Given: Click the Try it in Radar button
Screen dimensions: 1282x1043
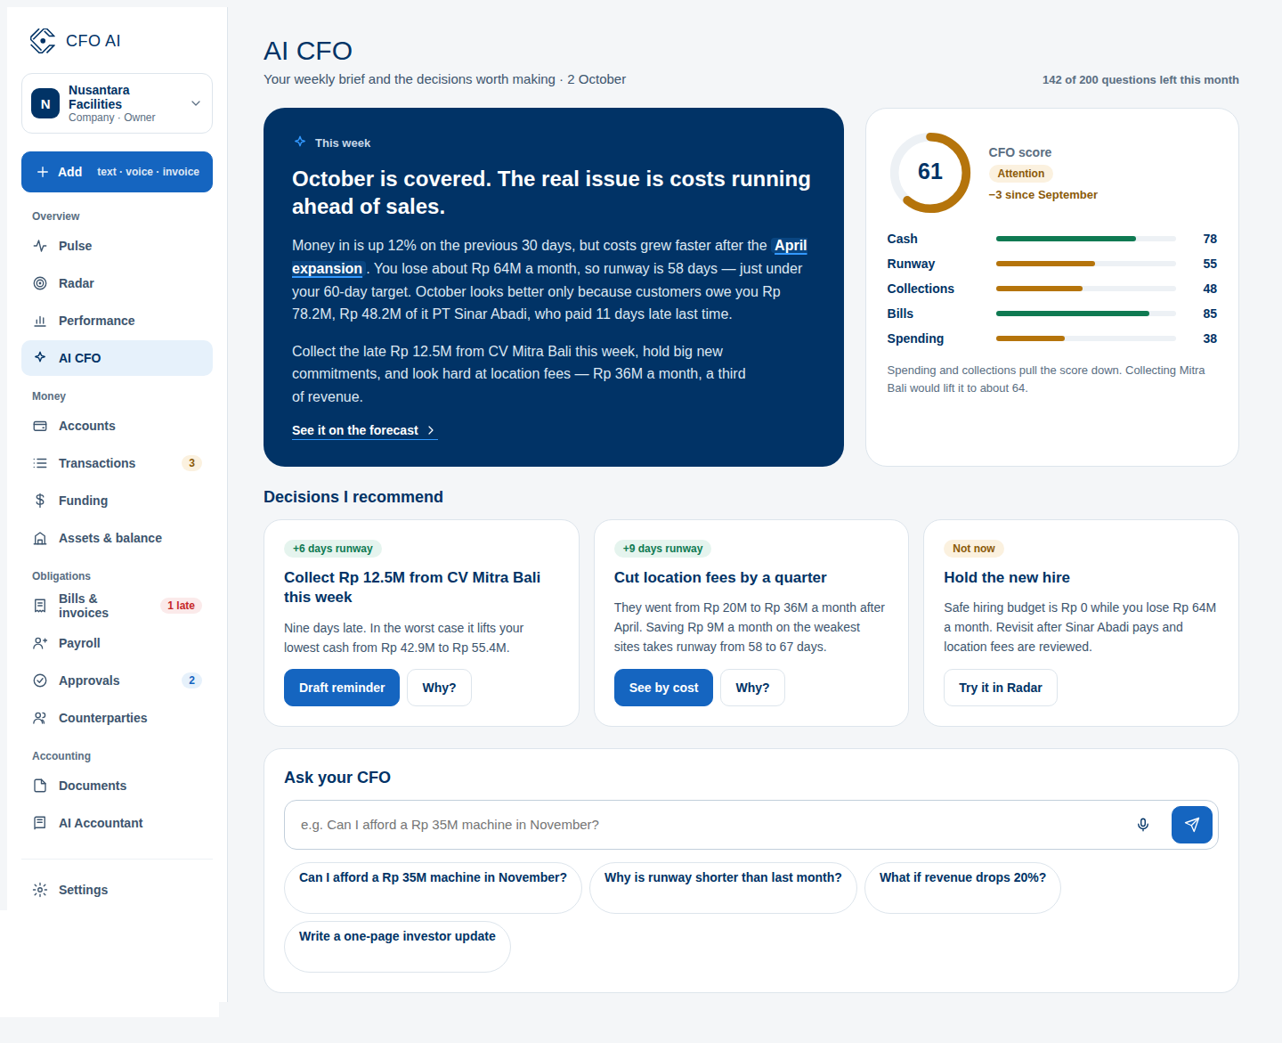Looking at the screenshot, I should point(1001,688).
